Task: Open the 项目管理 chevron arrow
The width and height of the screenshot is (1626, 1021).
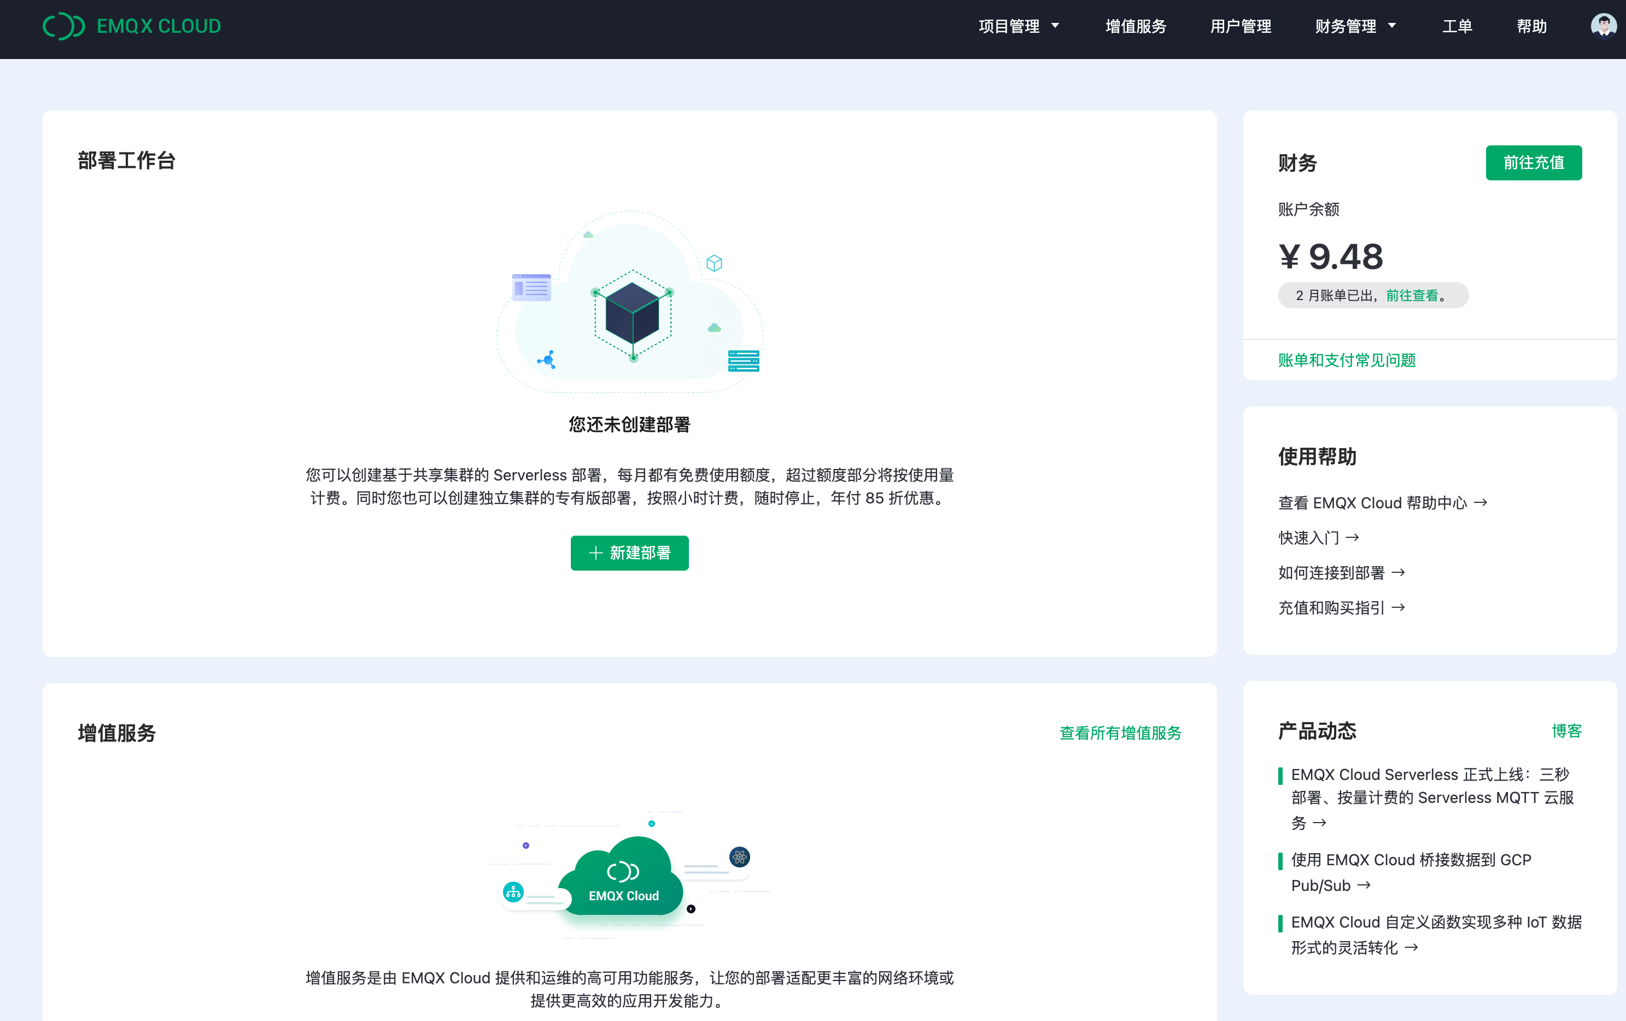Action: tap(1055, 26)
